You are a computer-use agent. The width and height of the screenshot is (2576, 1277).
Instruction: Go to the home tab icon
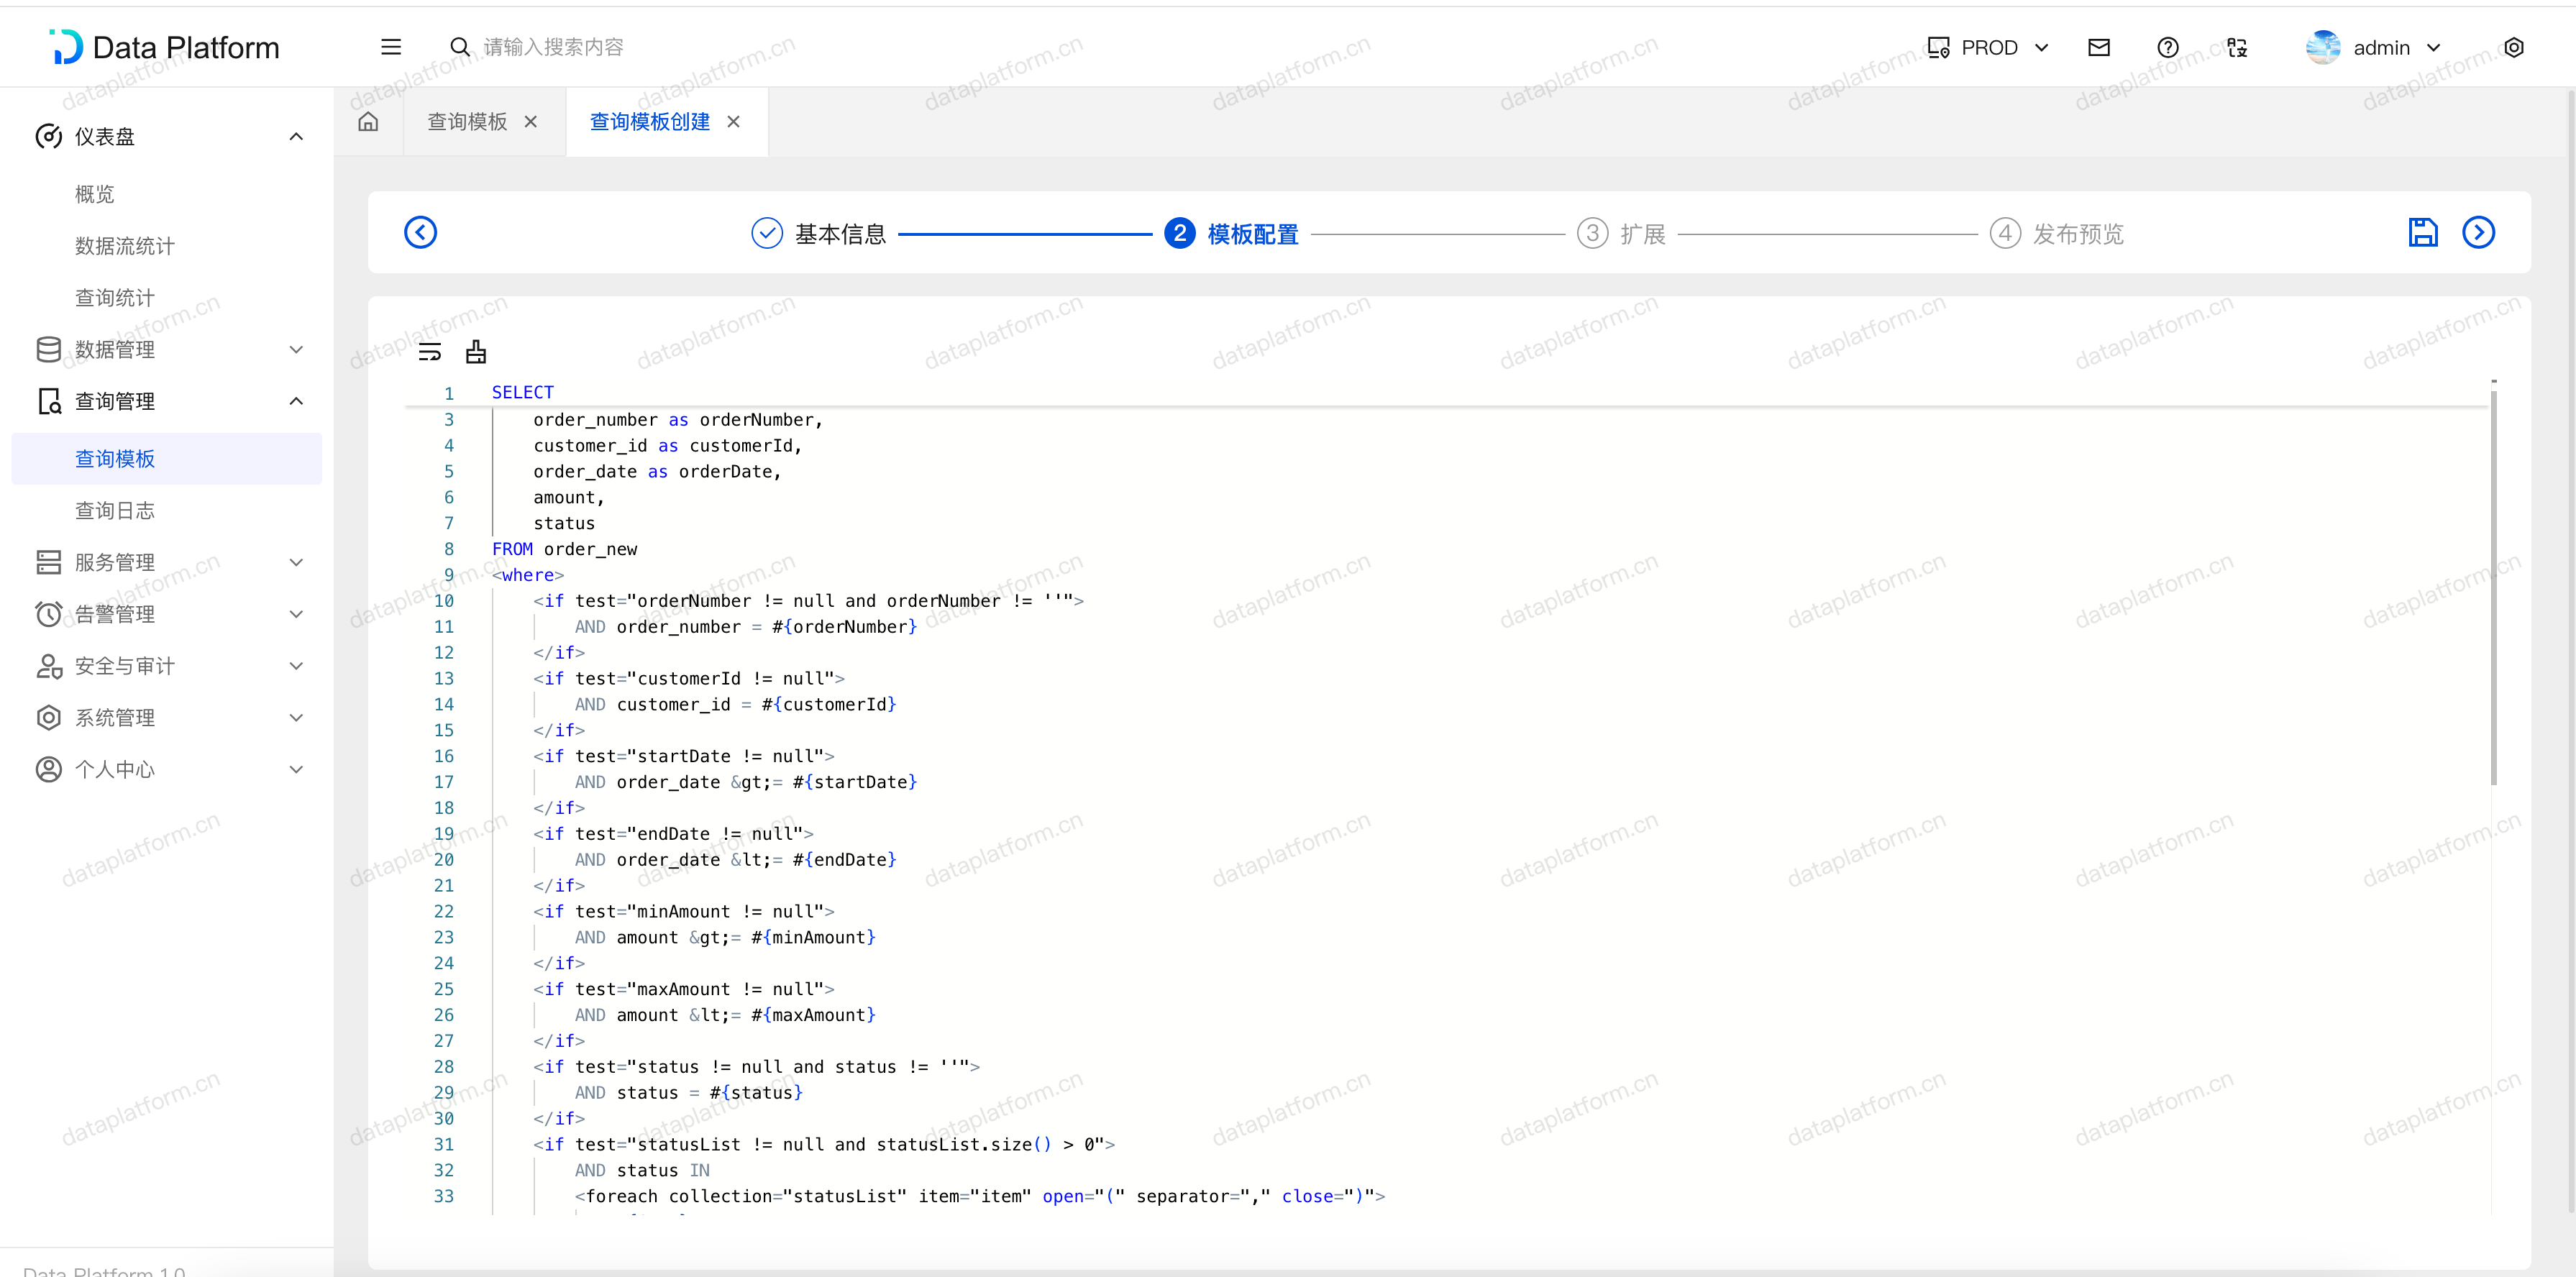tap(369, 122)
